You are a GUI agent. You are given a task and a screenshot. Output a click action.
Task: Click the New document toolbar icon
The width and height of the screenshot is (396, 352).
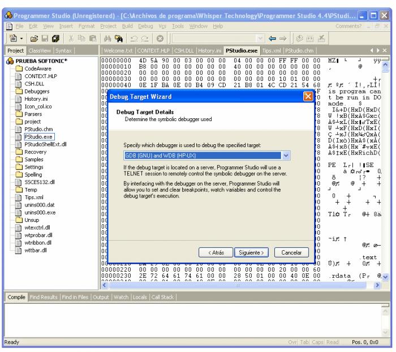click(x=13, y=38)
